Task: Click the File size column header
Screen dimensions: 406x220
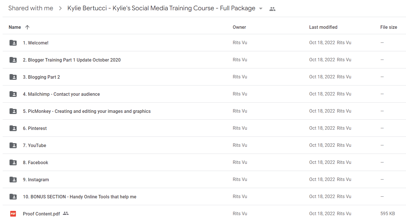Action: pos(389,27)
